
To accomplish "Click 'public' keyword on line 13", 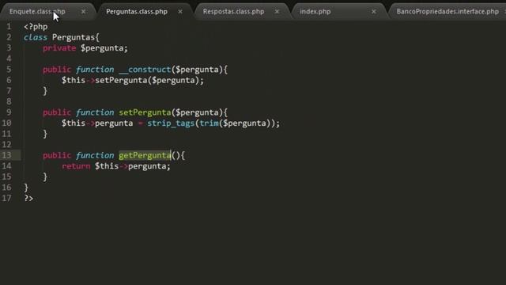I will coord(57,155).
